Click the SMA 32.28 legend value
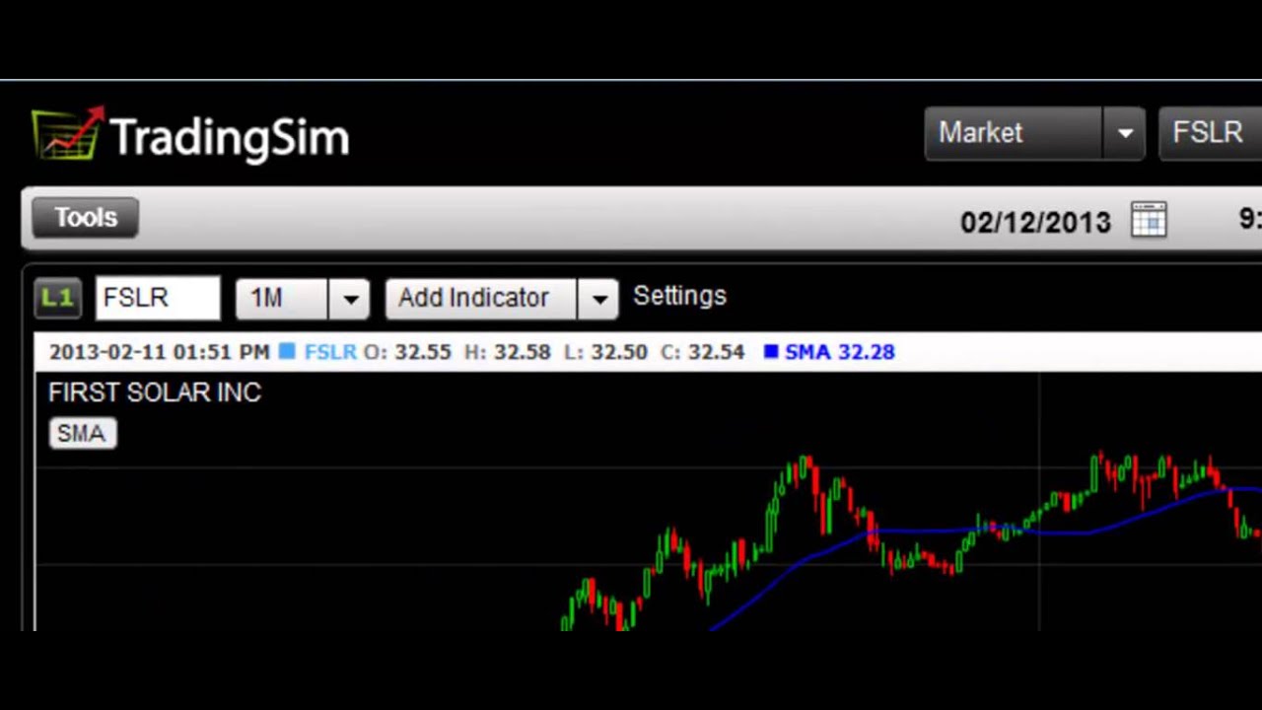Image resolution: width=1262 pixels, height=710 pixels. click(839, 352)
